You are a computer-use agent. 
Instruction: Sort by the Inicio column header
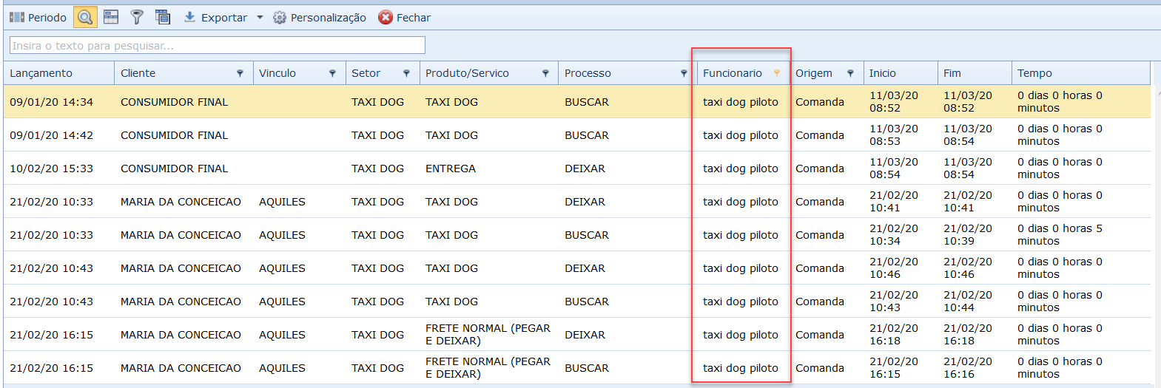coord(901,73)
